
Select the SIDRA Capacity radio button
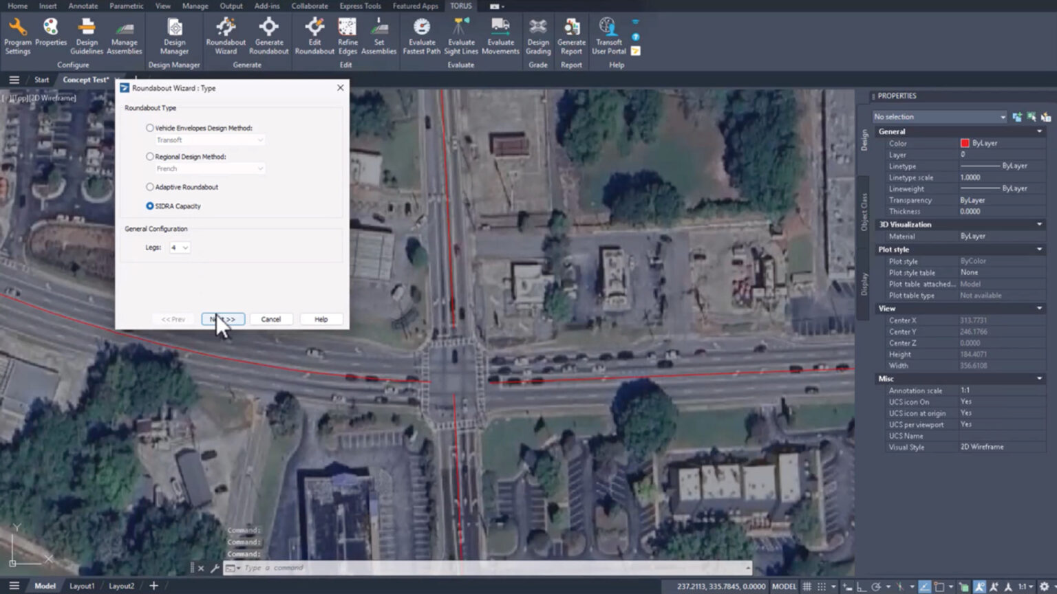tap(149, 206)
